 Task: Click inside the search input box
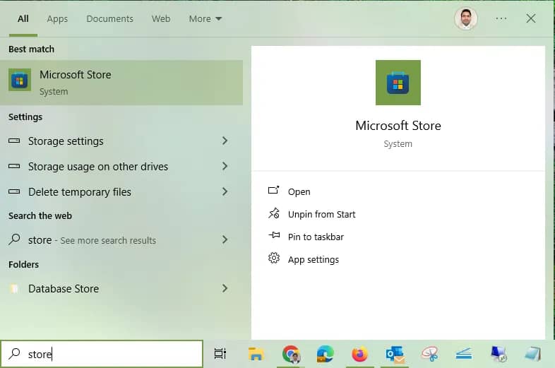point(102,353)
